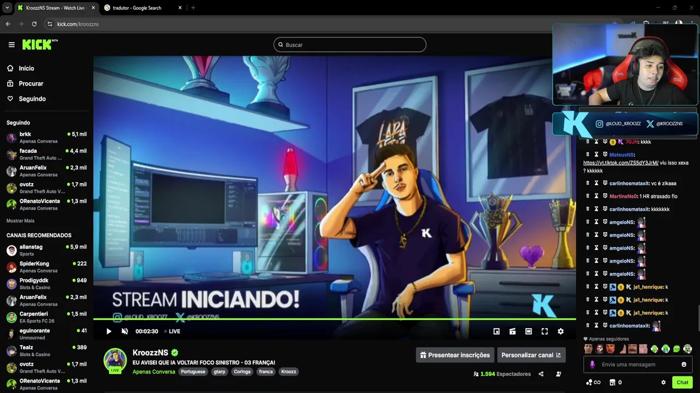Click the gtarp tag

(x=219, y=372)
